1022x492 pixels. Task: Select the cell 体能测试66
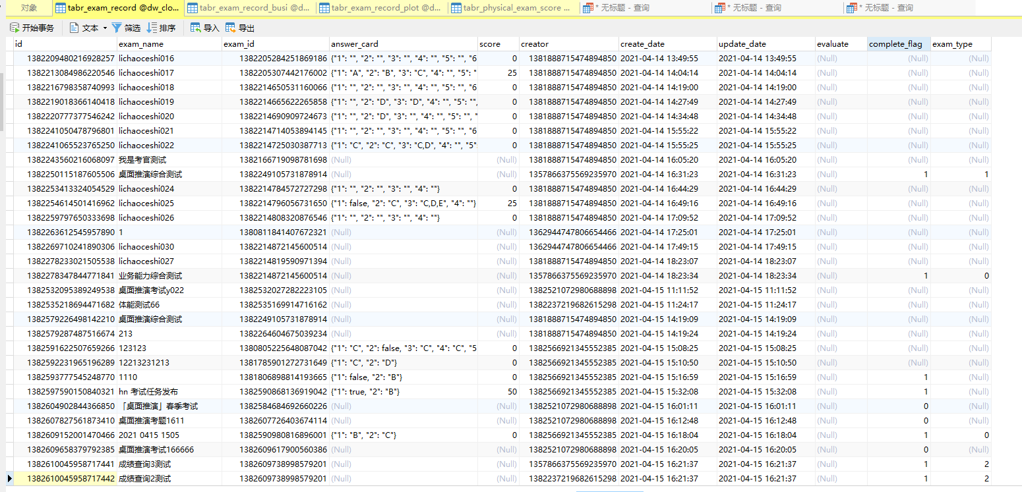click(169, 304)
